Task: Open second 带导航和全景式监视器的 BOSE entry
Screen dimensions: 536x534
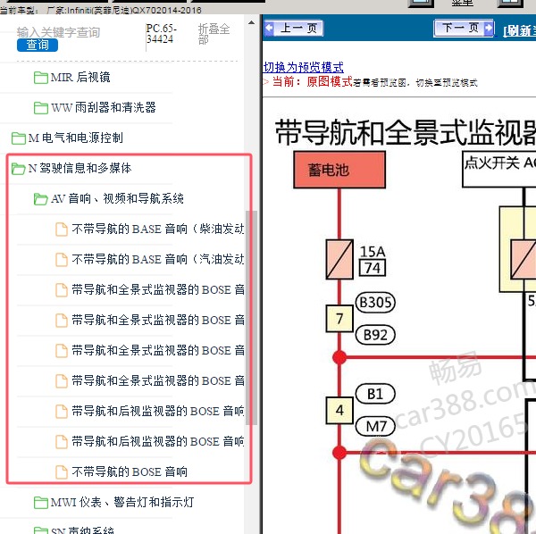Action: click(x=158, y=320)
